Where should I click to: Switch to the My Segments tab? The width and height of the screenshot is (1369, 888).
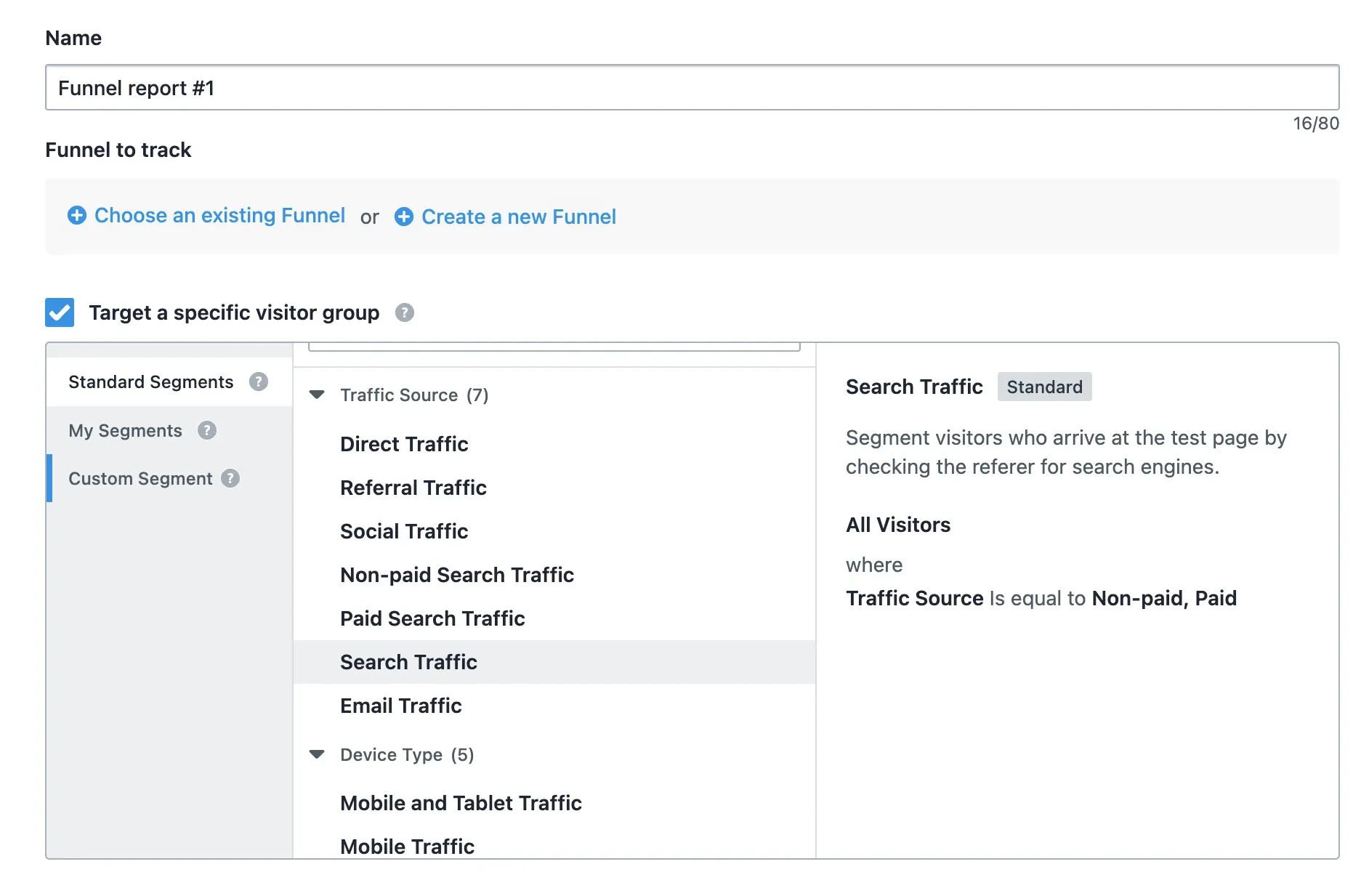[x=125, y=430]
